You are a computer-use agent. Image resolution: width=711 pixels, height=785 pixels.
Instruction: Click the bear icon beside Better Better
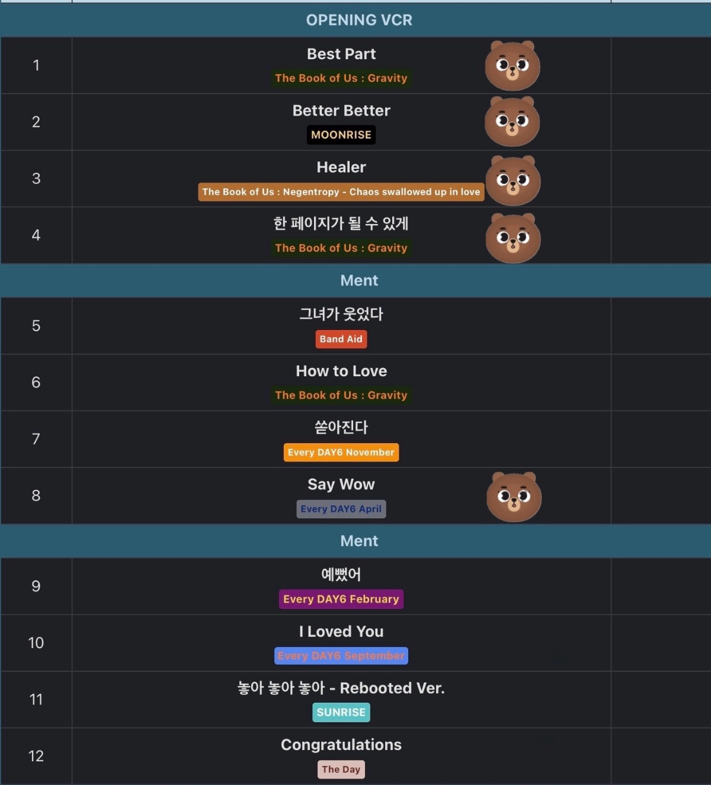coord(513,122)
